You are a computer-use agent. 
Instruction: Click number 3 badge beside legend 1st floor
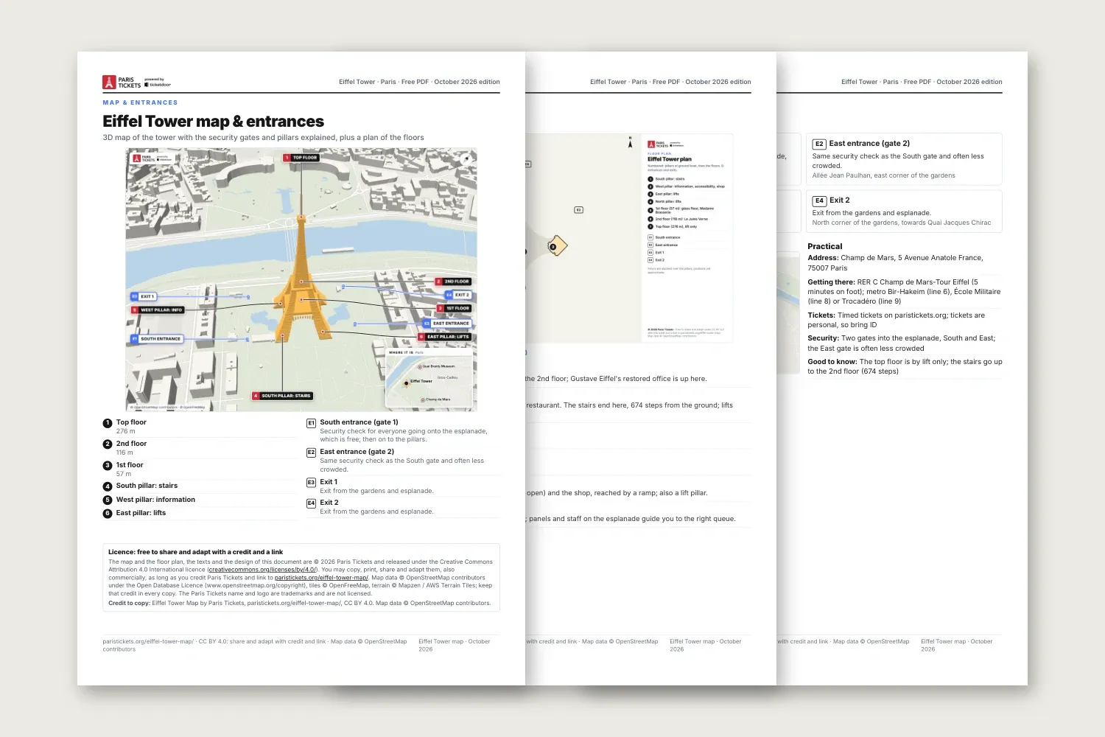[108, 466]
